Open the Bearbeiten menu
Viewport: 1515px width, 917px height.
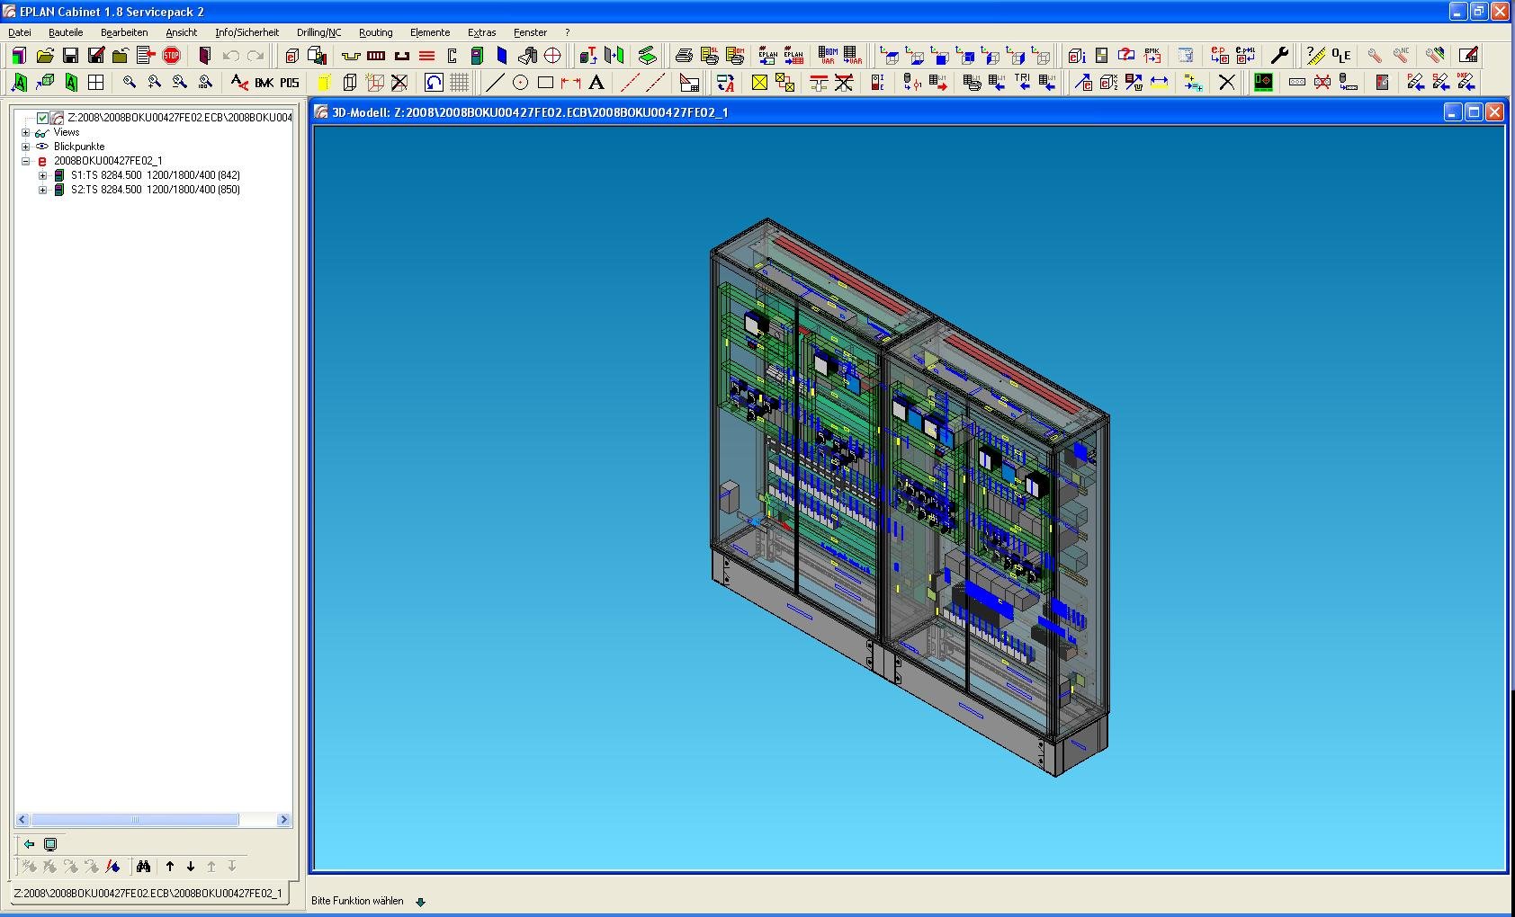click(x=124, y=32)
